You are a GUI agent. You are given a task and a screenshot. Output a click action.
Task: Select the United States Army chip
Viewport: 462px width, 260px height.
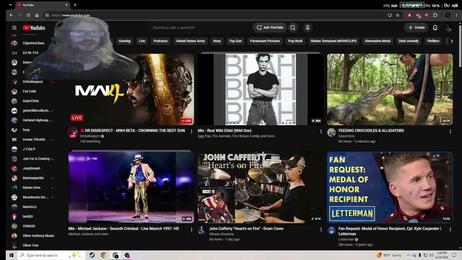click(190, 41)
